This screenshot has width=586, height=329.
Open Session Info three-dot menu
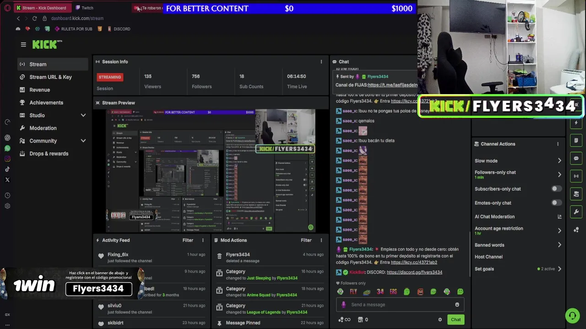(x=321, y=62)
